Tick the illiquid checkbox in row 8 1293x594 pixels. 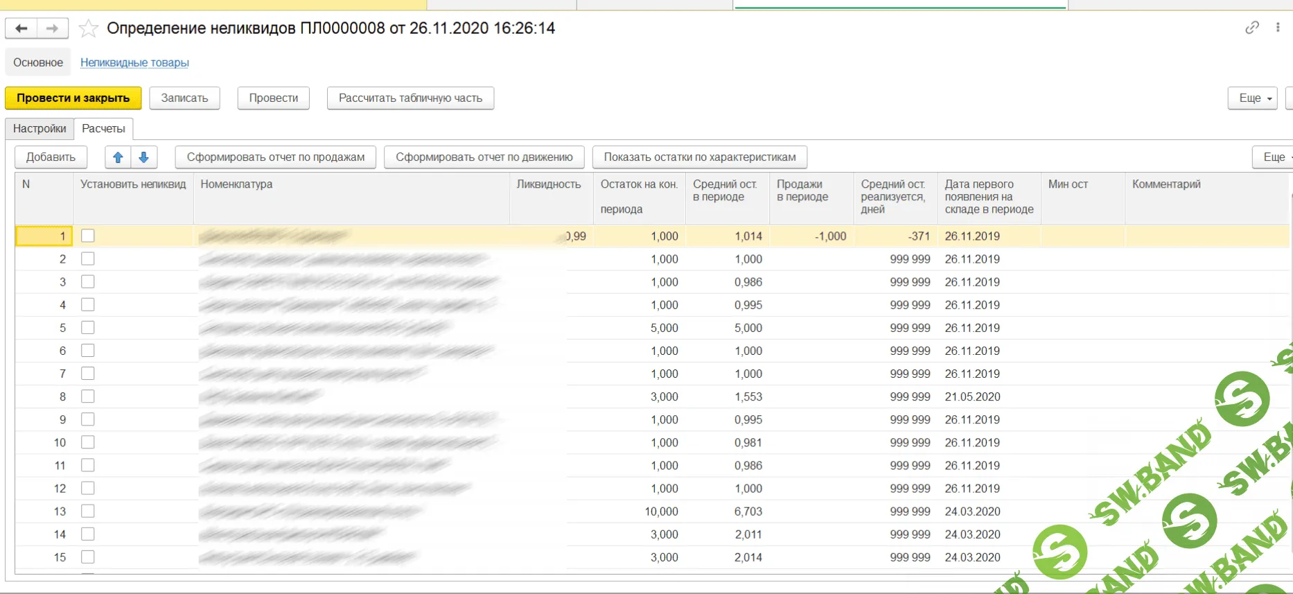coord(87,396)
